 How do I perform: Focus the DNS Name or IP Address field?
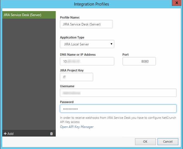point(87,61)
